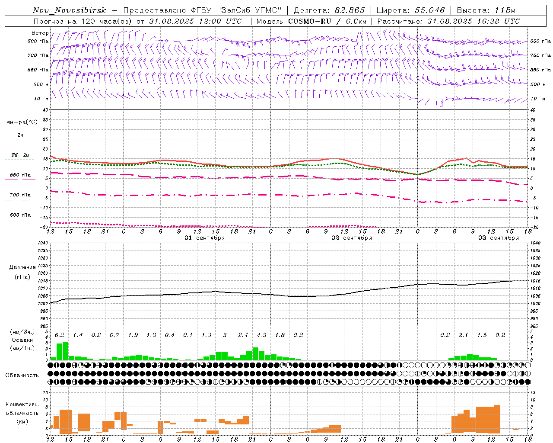Click the 2.1 precipitation total

pos(464,335)
